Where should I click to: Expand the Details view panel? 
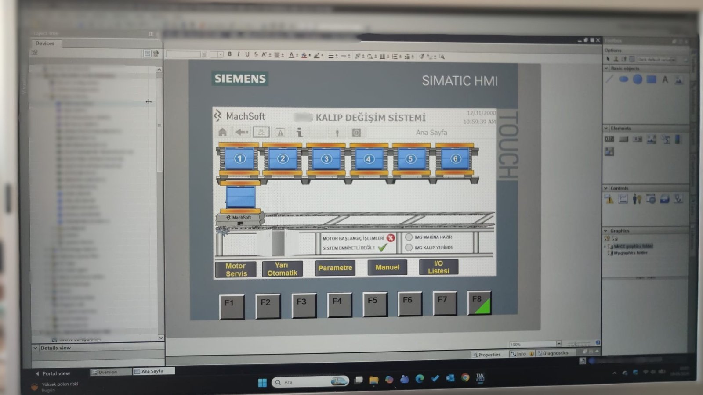pos(36,348)
